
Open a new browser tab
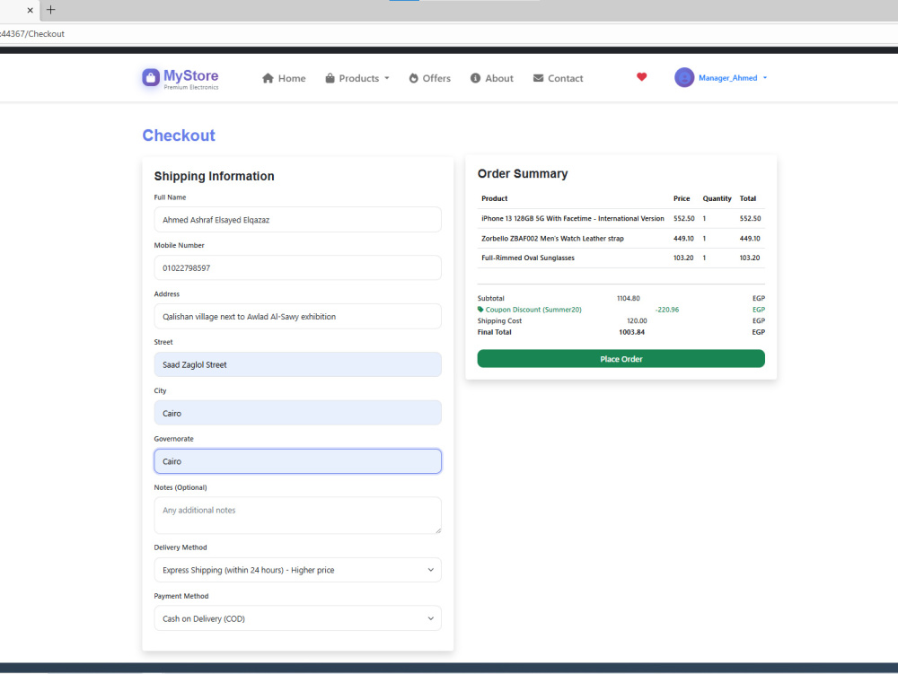50,10
